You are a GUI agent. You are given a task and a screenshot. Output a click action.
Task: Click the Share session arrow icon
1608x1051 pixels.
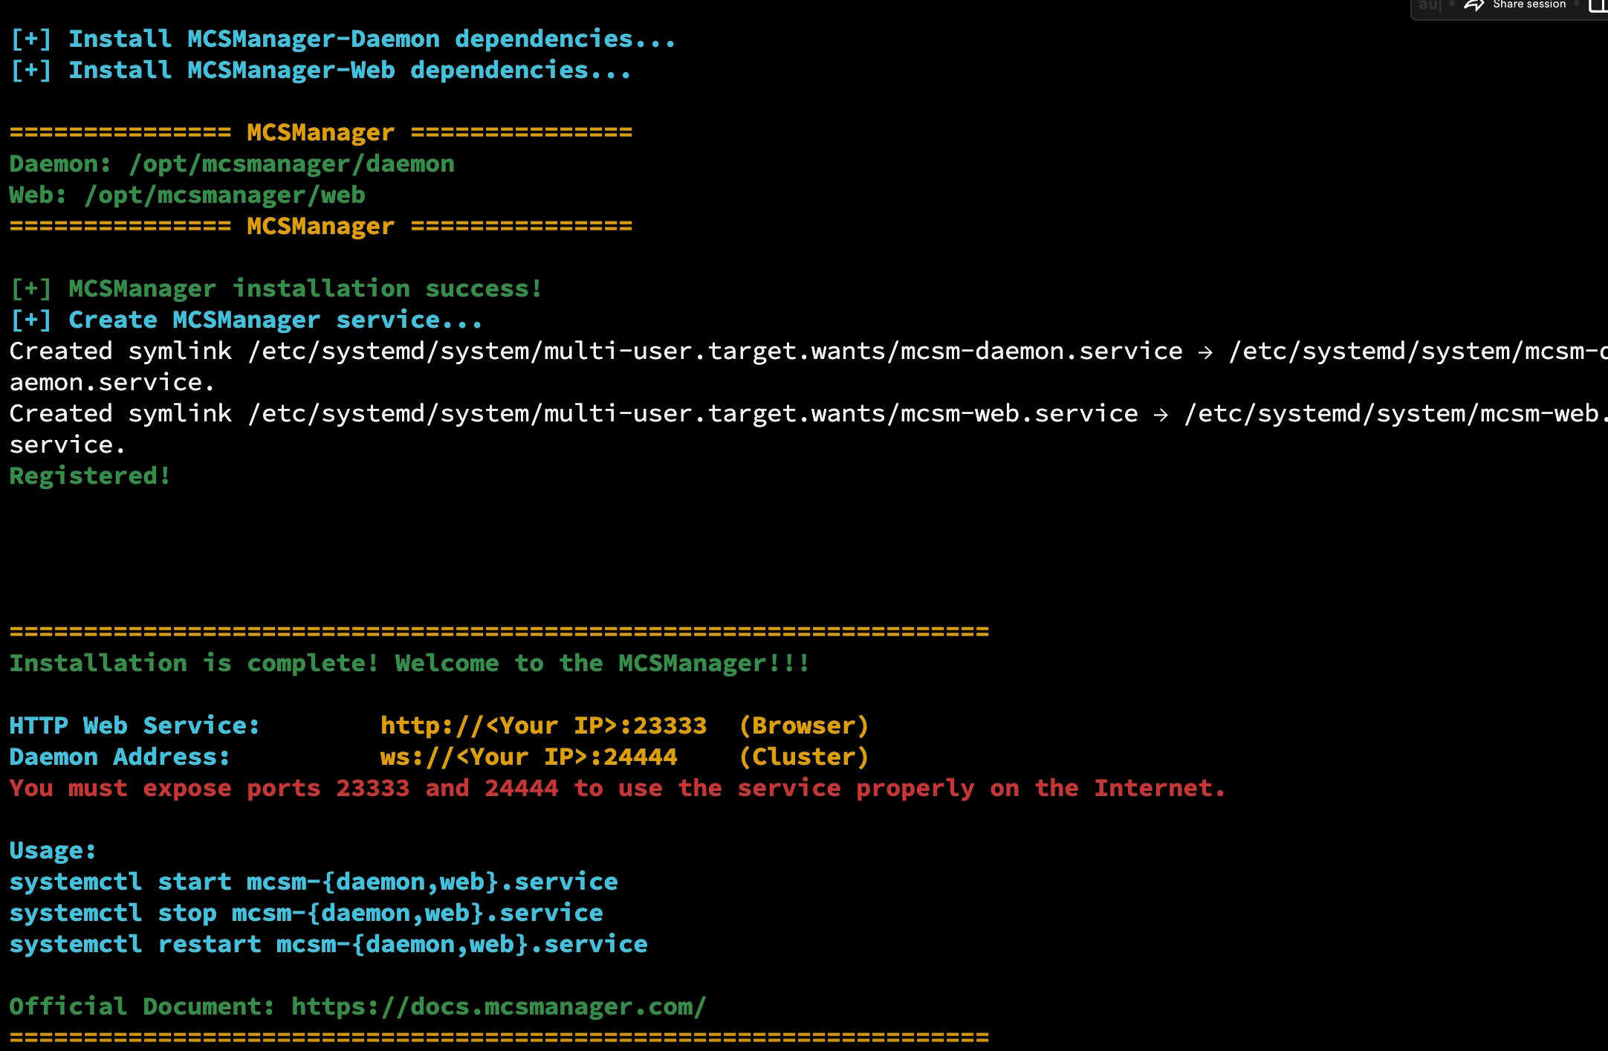1474,5
